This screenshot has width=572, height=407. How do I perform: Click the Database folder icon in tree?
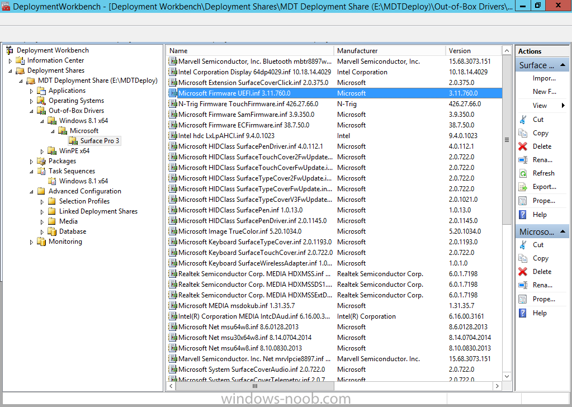[52, 231]
